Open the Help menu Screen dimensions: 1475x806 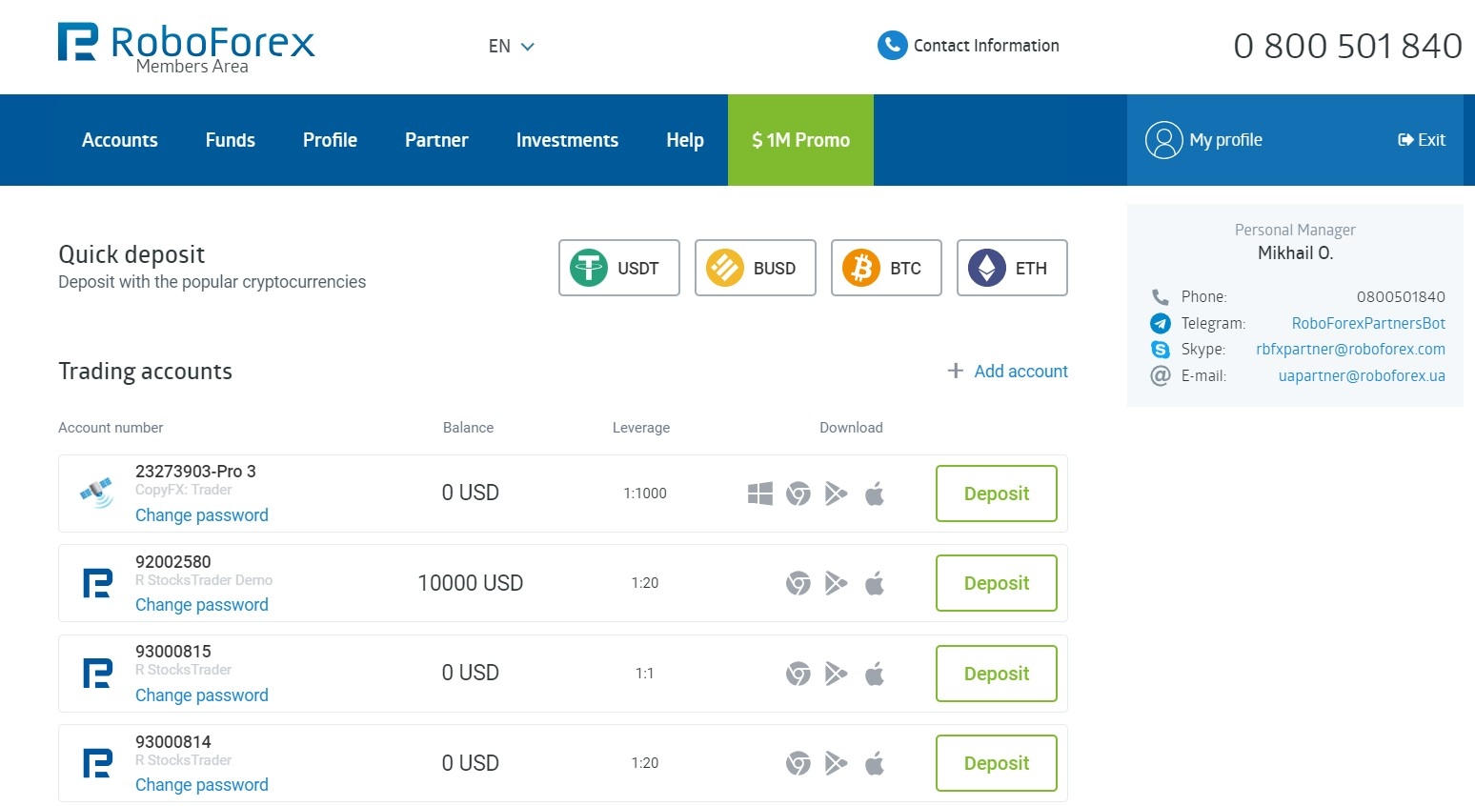[685, 140]
